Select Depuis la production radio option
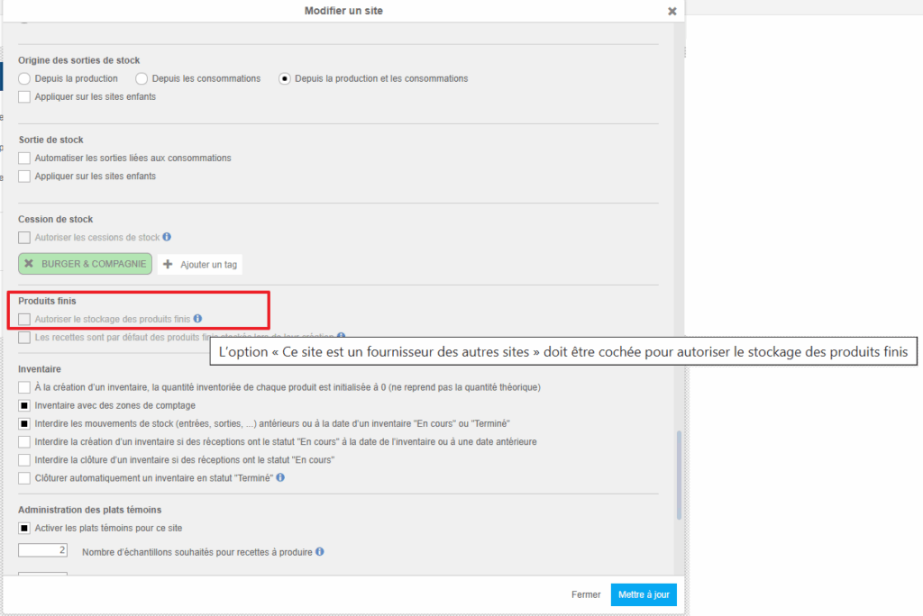 [24, 79]
